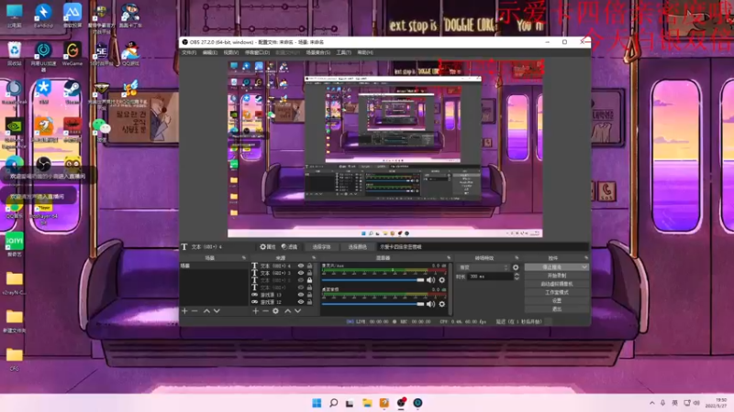Mute the 麦克风/Aux channel speaker icon

click(430, 280)
